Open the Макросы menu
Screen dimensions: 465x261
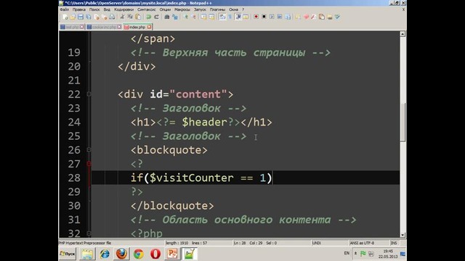tap(182, 9)
